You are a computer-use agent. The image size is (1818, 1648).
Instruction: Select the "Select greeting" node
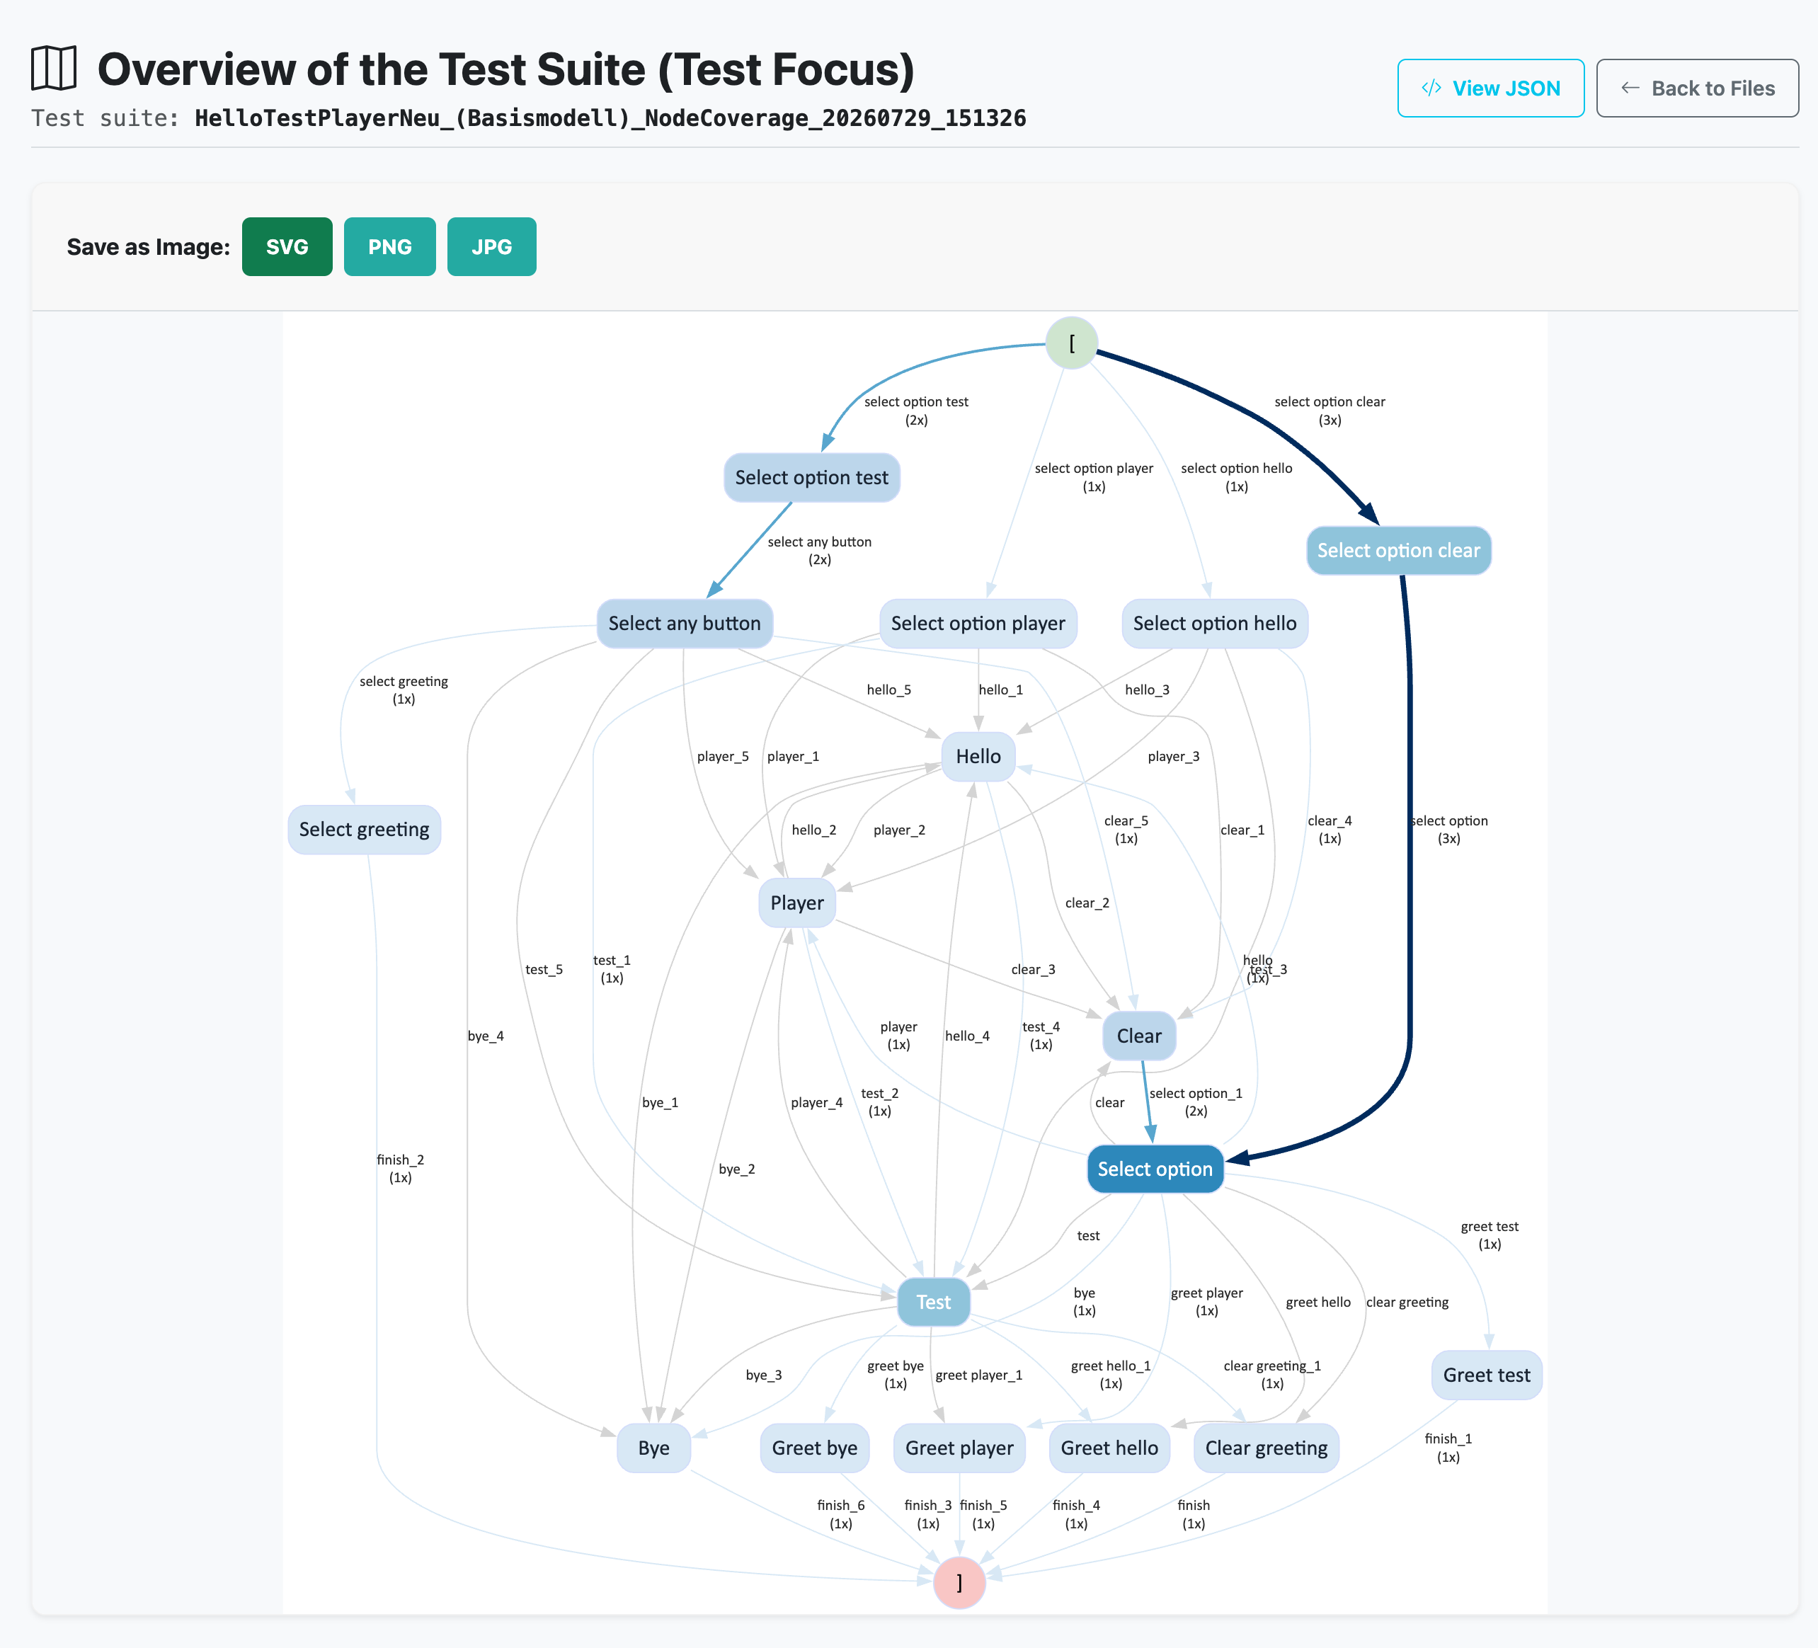[365, 830]
